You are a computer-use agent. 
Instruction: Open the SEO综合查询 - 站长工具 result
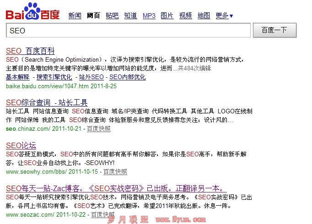coord(47,102)
